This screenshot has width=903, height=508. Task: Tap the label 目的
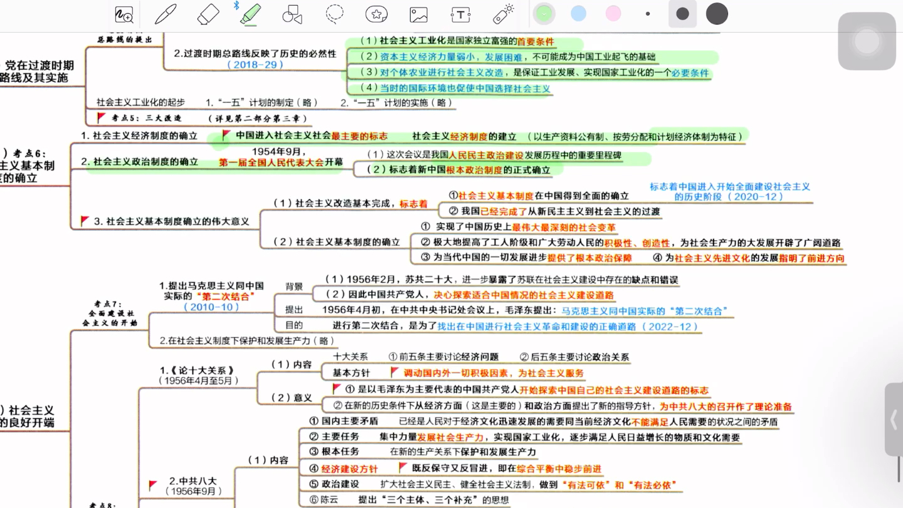pos(294,325)
